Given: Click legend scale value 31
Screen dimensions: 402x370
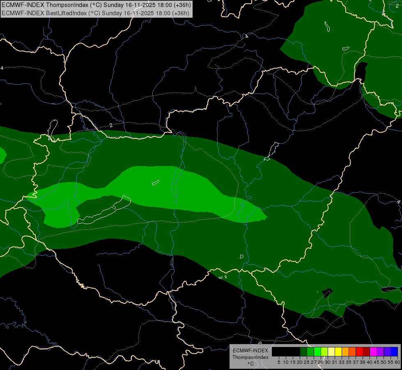Looking at the screenshot, I should (x=335, y=362).
